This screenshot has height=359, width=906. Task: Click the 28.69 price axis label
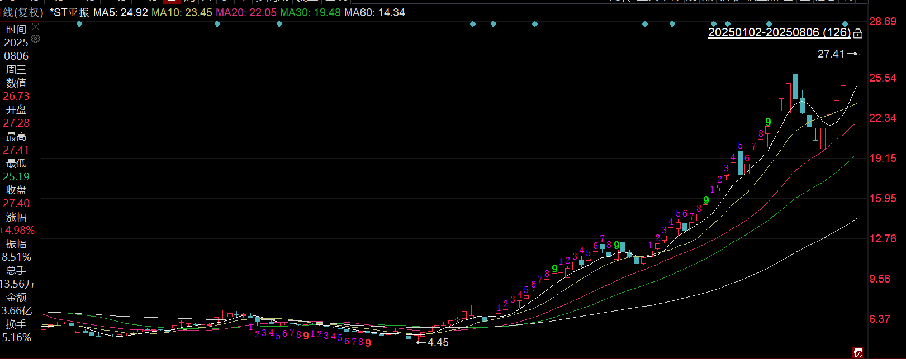click(883, 21)
